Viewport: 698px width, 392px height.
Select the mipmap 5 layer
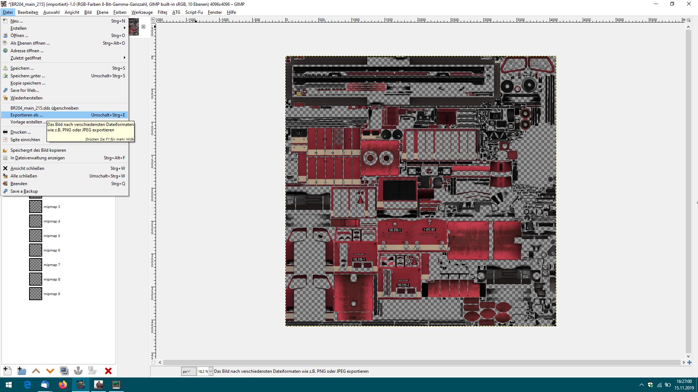(52, 236)
